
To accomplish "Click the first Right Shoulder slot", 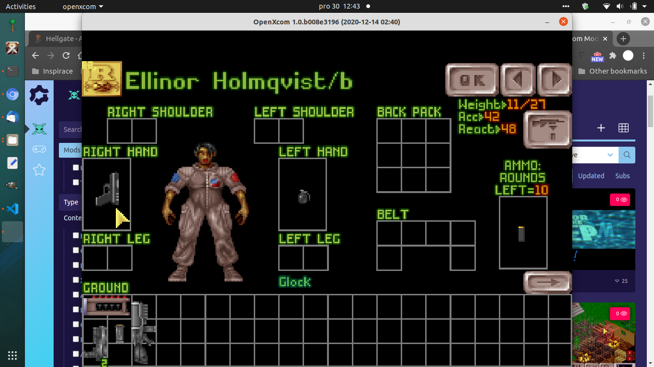I will pos(119,131).
